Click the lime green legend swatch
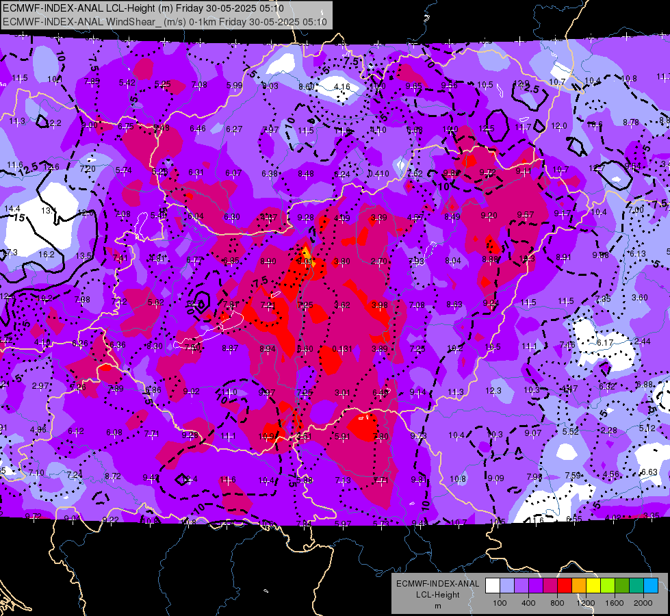The image size is (670, 616). 608,586
